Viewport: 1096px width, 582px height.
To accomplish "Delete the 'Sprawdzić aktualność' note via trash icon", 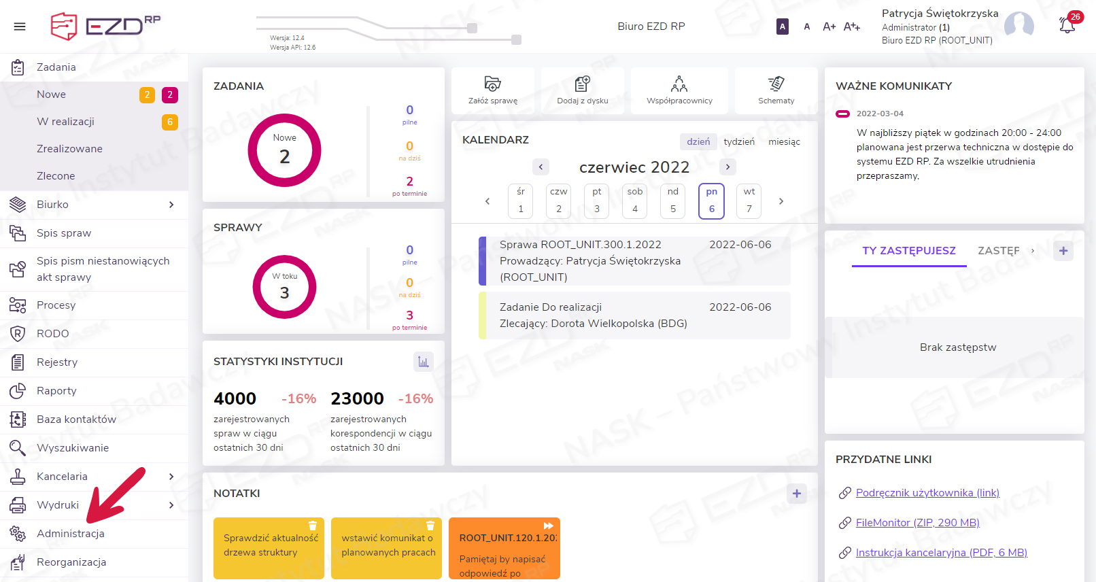I will [313, 526].
